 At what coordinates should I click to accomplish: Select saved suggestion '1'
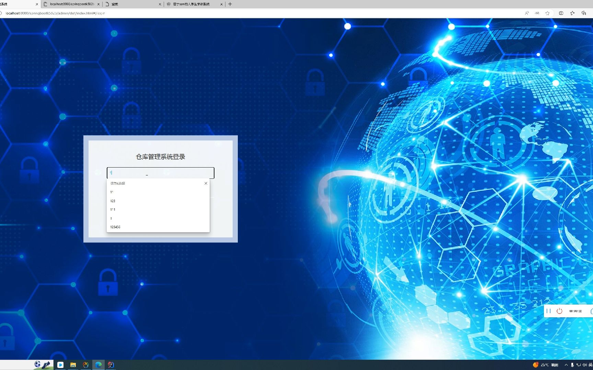click(158, 218)
